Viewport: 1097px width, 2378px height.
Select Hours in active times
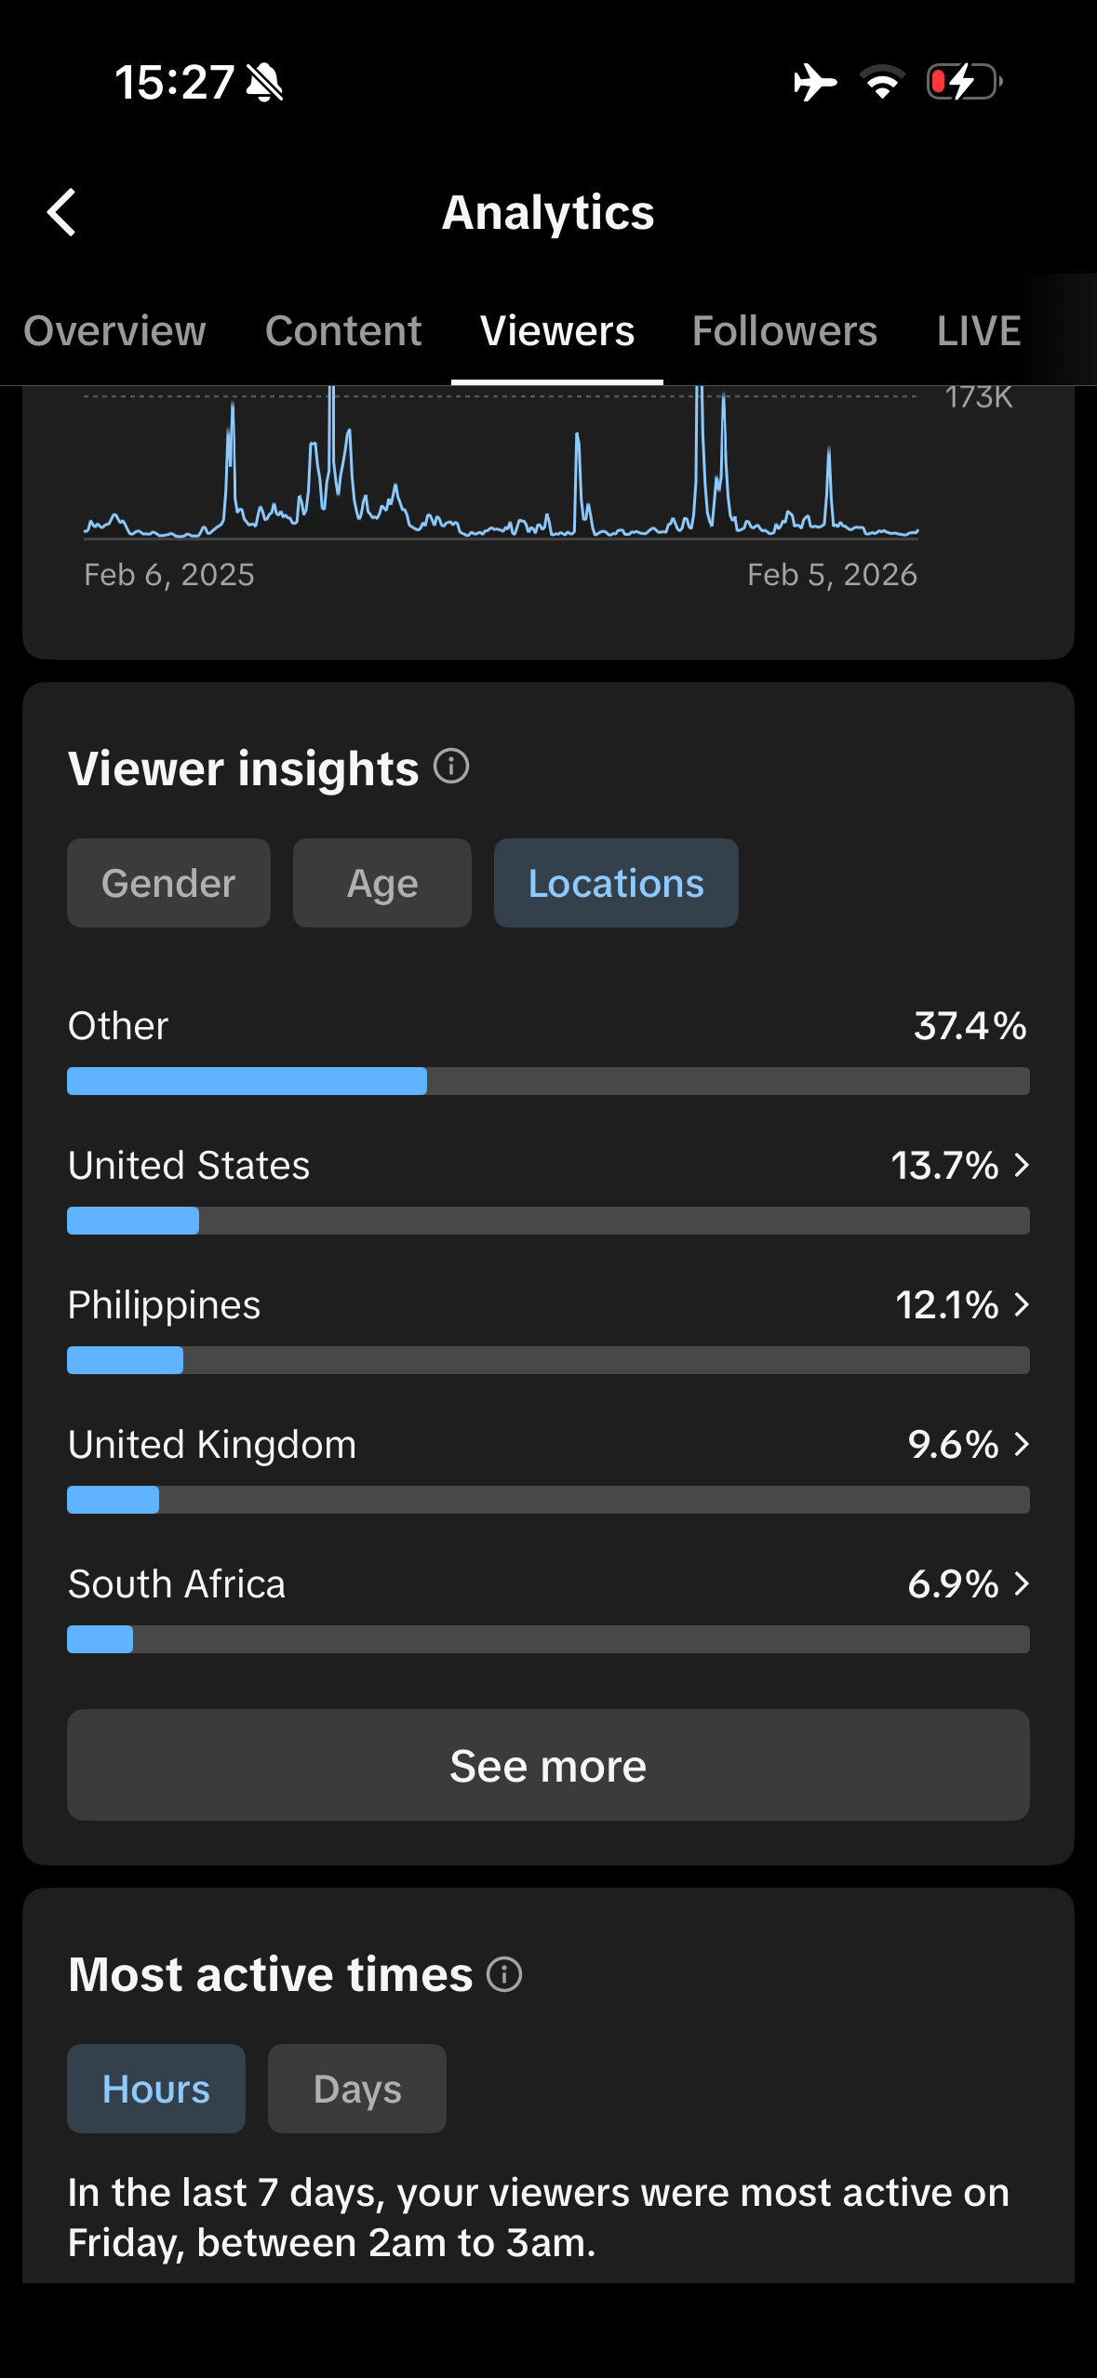coord(156,2089)
